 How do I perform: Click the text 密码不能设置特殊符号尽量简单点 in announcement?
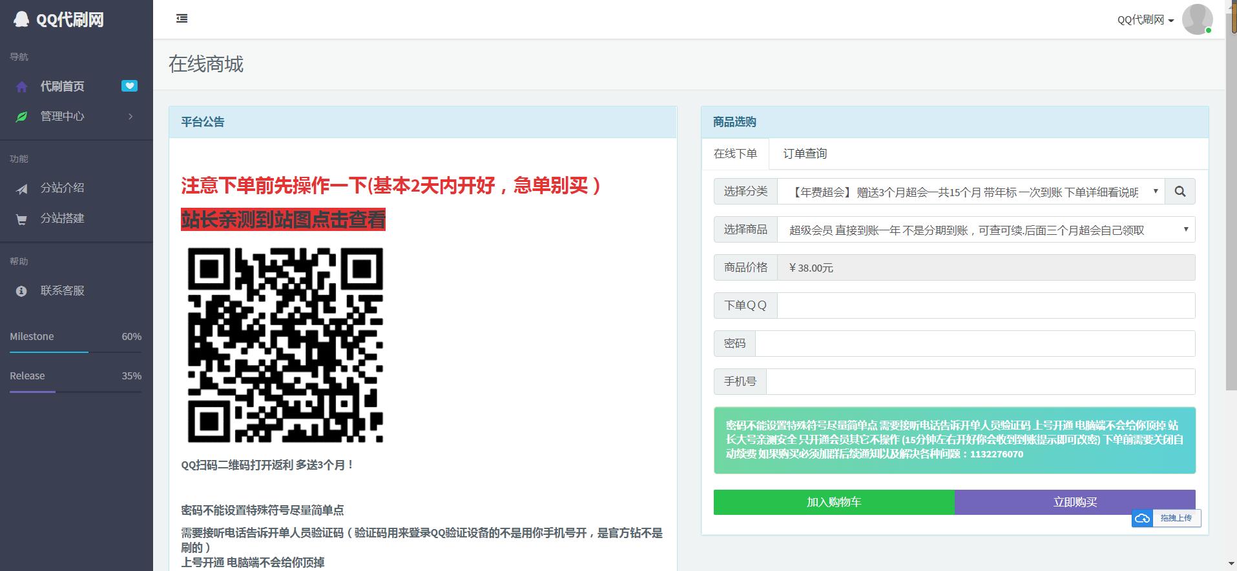(x=262, y=510)
